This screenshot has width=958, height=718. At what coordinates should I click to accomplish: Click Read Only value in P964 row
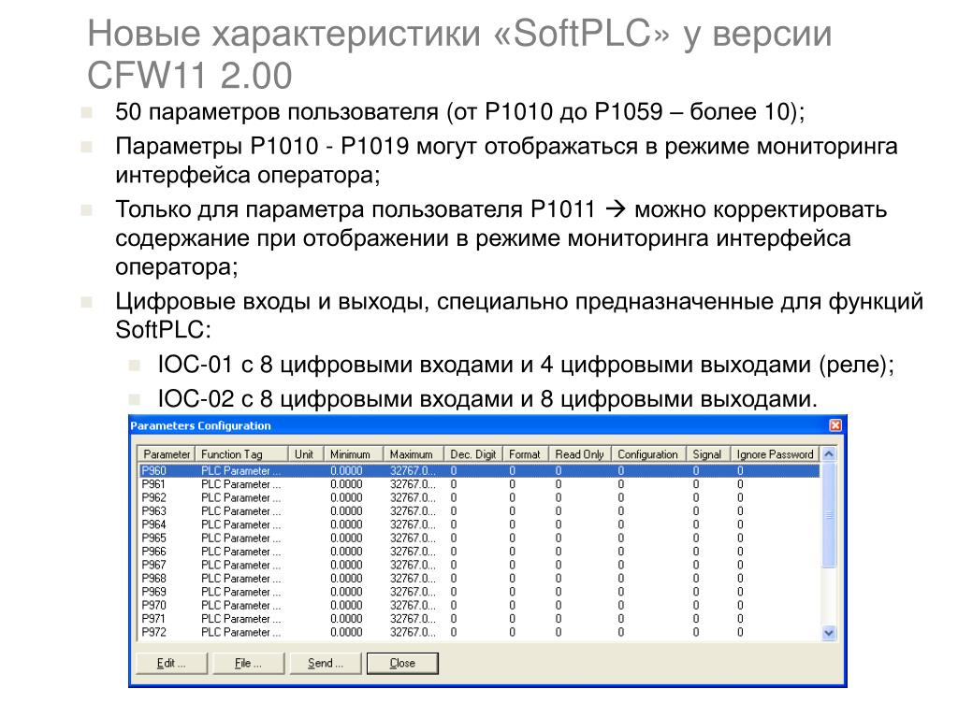pos(559,524)
